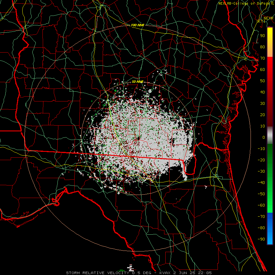Click the 50 NMI range ring label

(x=137, y=82)
